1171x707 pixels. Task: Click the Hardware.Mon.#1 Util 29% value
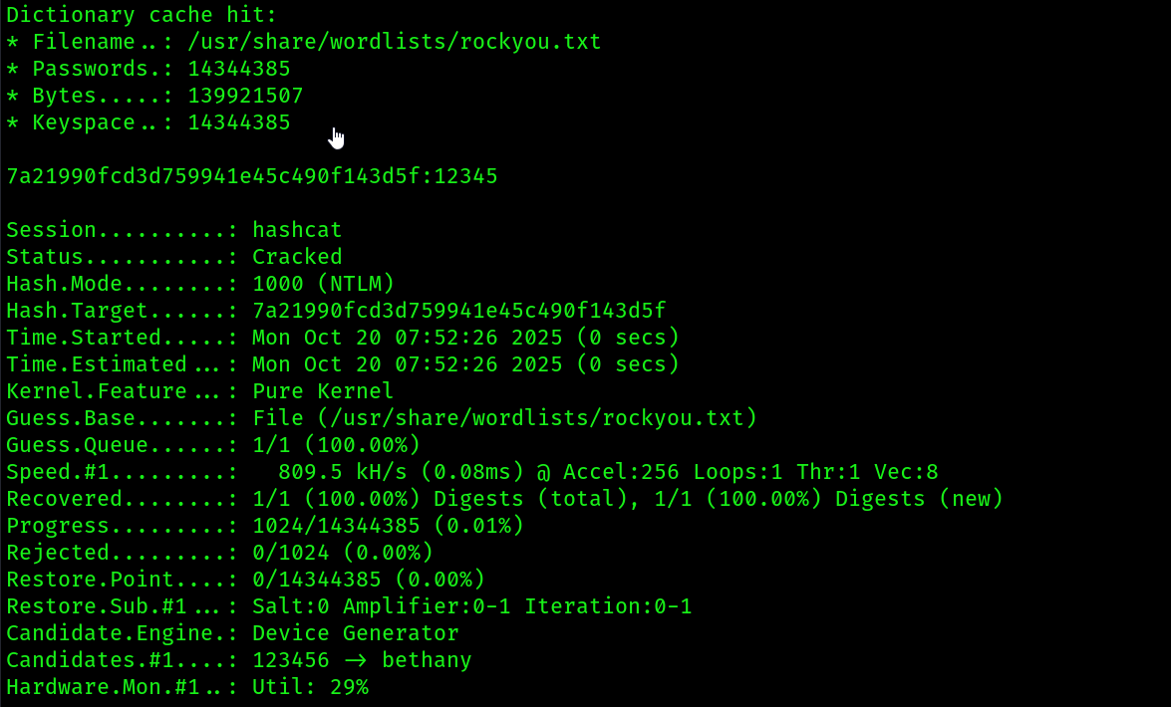310,687
